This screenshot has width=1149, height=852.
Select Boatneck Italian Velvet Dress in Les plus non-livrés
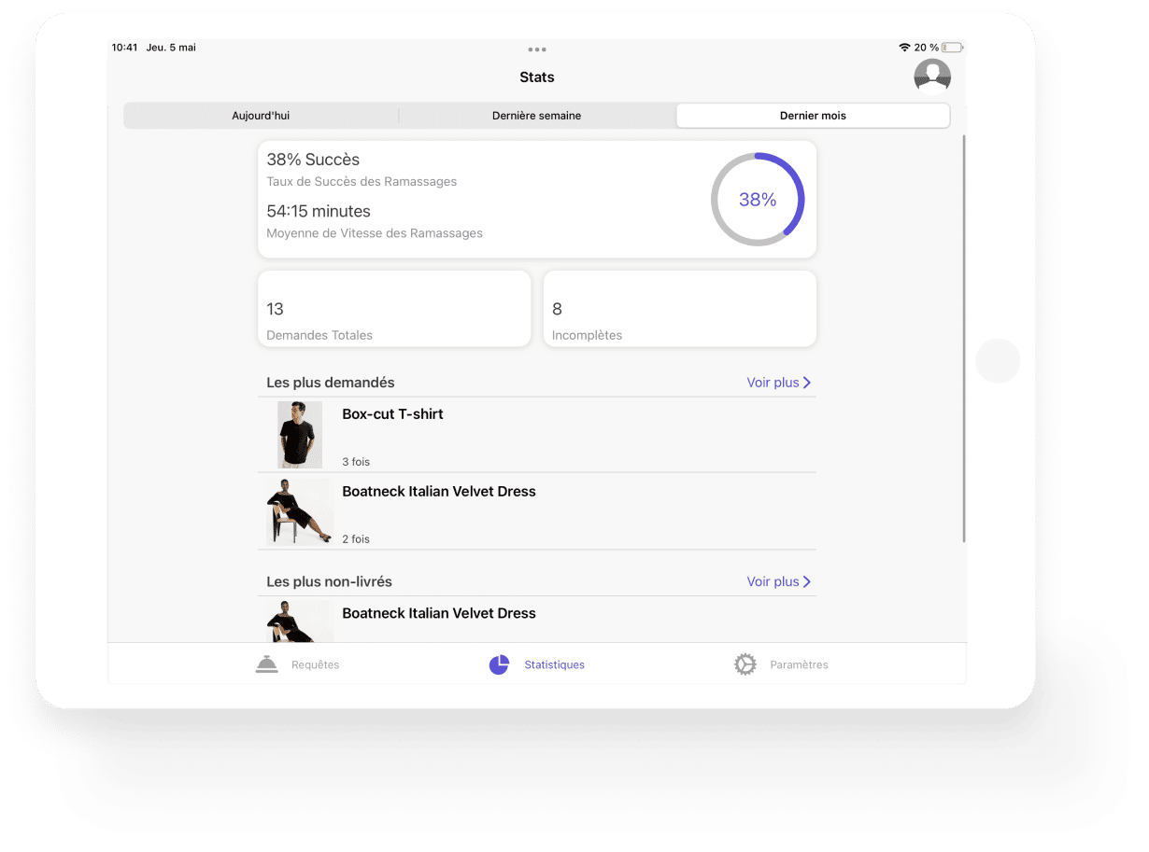[439, 614]
